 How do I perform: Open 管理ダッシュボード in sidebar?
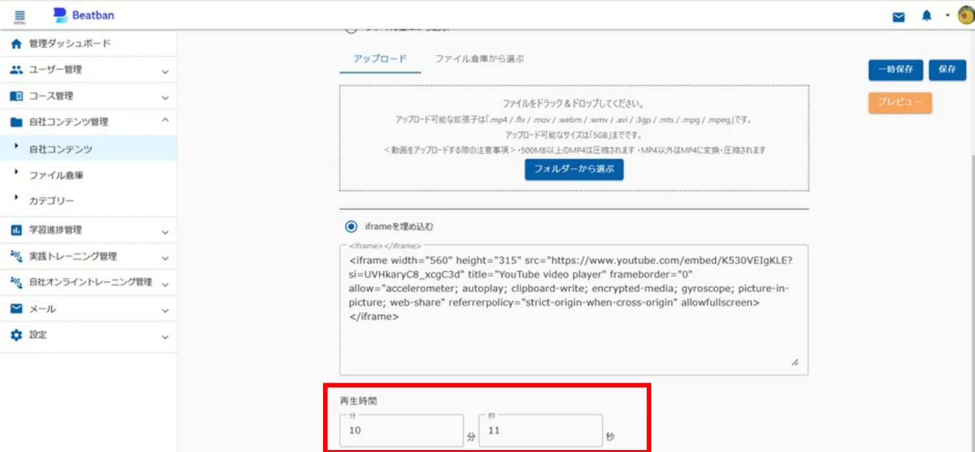click(88, 44)
